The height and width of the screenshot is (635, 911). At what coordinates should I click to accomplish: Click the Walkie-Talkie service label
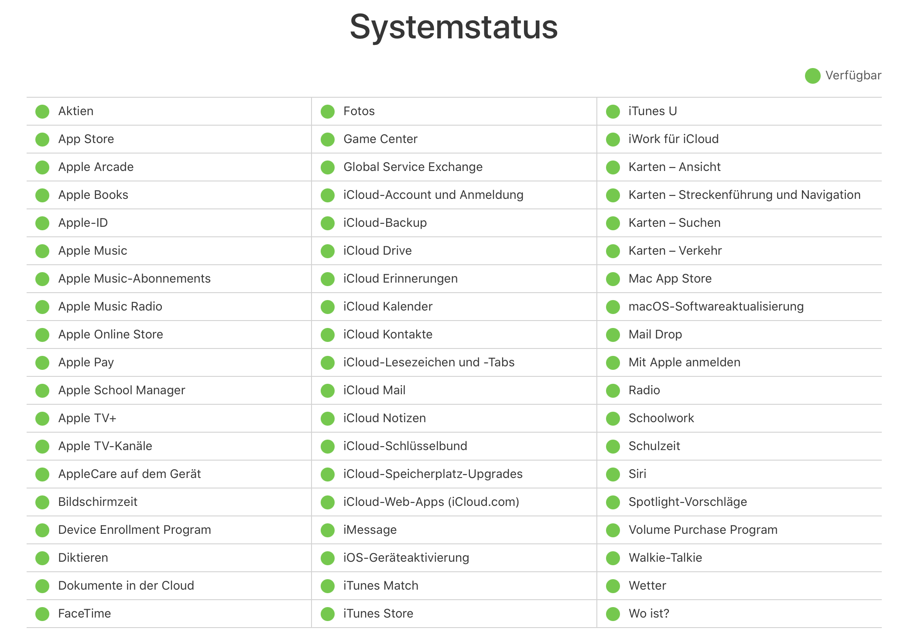click(x=665, y=558)
